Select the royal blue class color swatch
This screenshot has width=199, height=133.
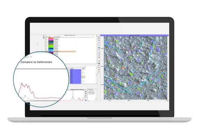(51, 48)
